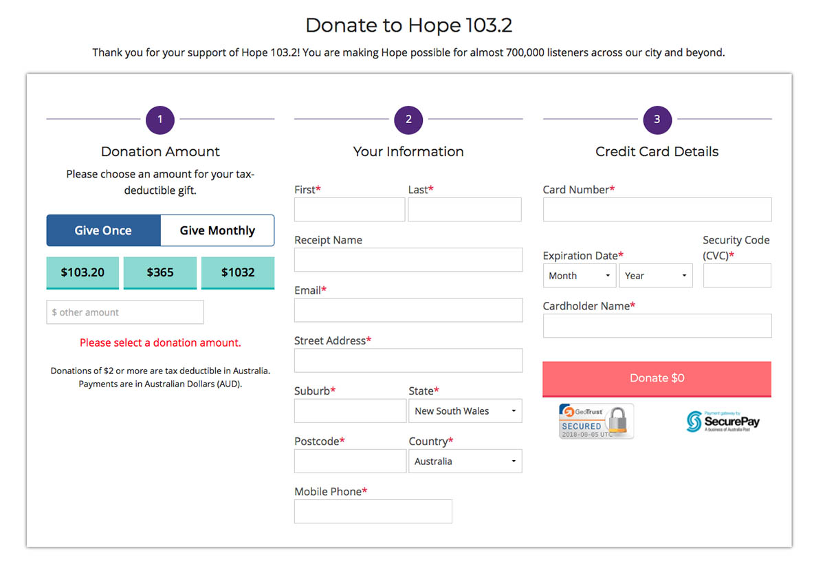Select the $1032 donation amount

coord(238,272)
